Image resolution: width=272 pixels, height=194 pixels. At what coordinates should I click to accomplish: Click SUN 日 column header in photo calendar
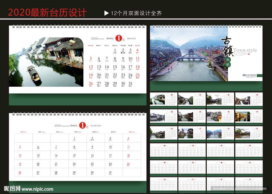click(x=91, y=46)
